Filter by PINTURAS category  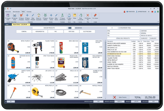(x=71, y=31)
